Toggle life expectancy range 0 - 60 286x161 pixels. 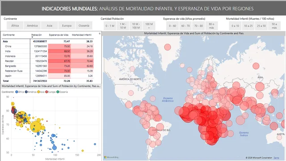[x=172, y=26]
